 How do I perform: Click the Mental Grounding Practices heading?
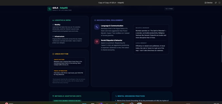(x=131, y=96)
